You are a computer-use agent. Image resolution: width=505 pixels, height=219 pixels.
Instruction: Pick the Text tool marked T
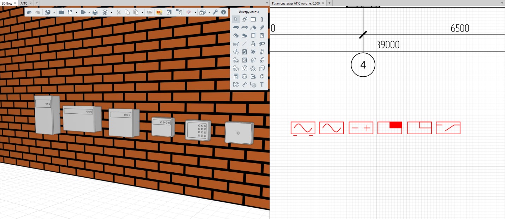(262, 84)
